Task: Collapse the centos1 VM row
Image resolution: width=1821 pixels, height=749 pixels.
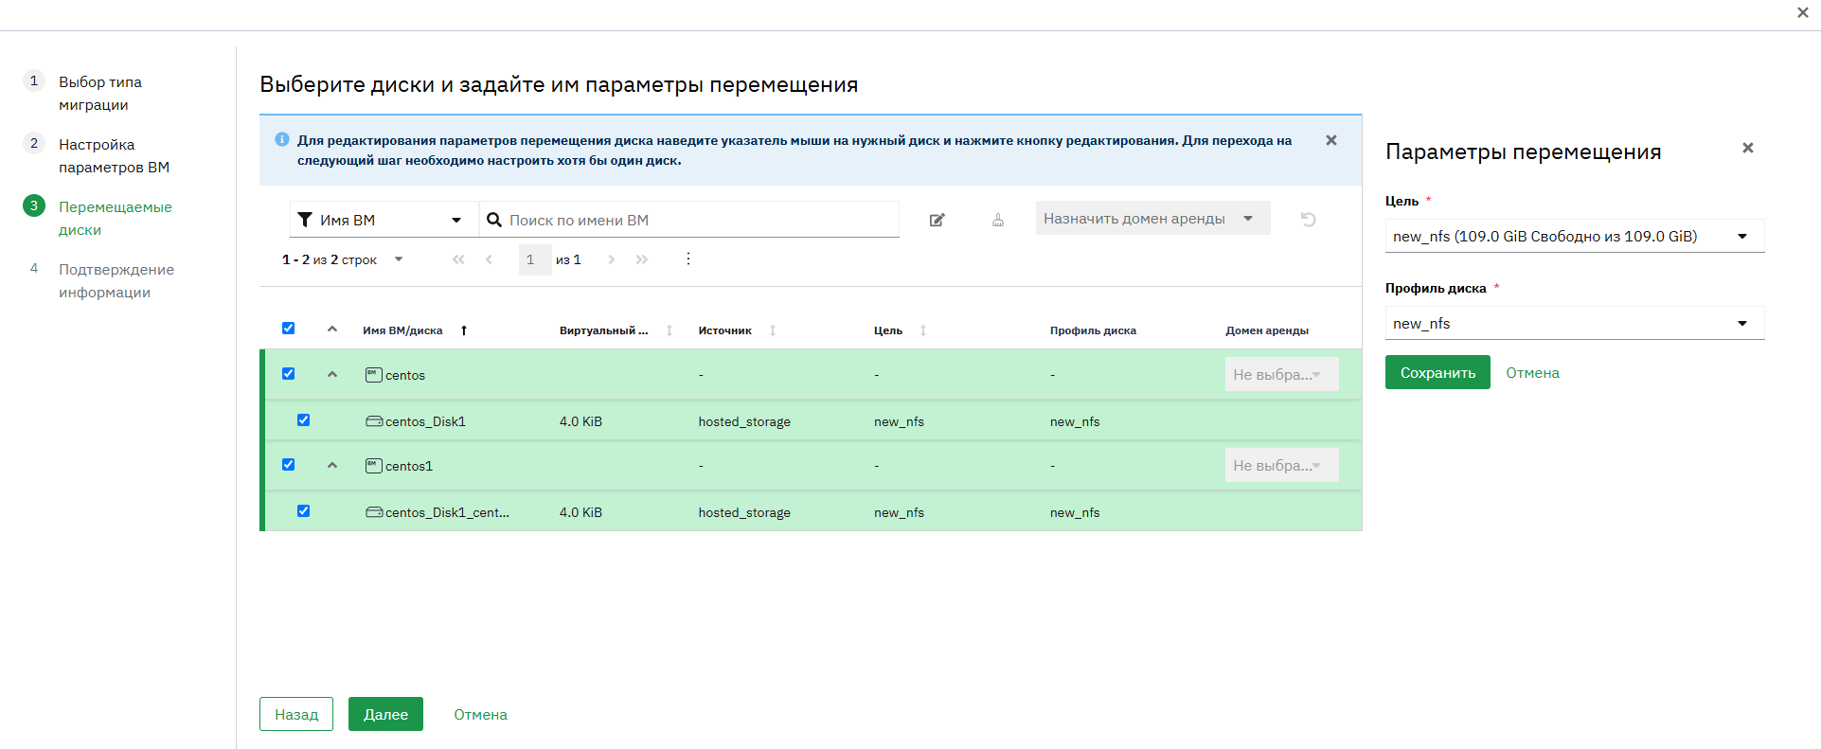Action: click(332, 465)
